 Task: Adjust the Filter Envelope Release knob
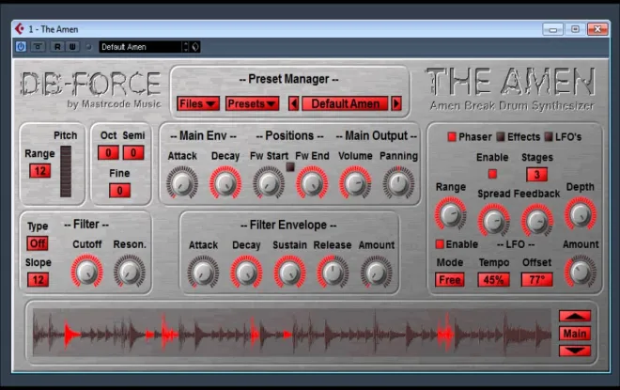(x=333, y=272)
